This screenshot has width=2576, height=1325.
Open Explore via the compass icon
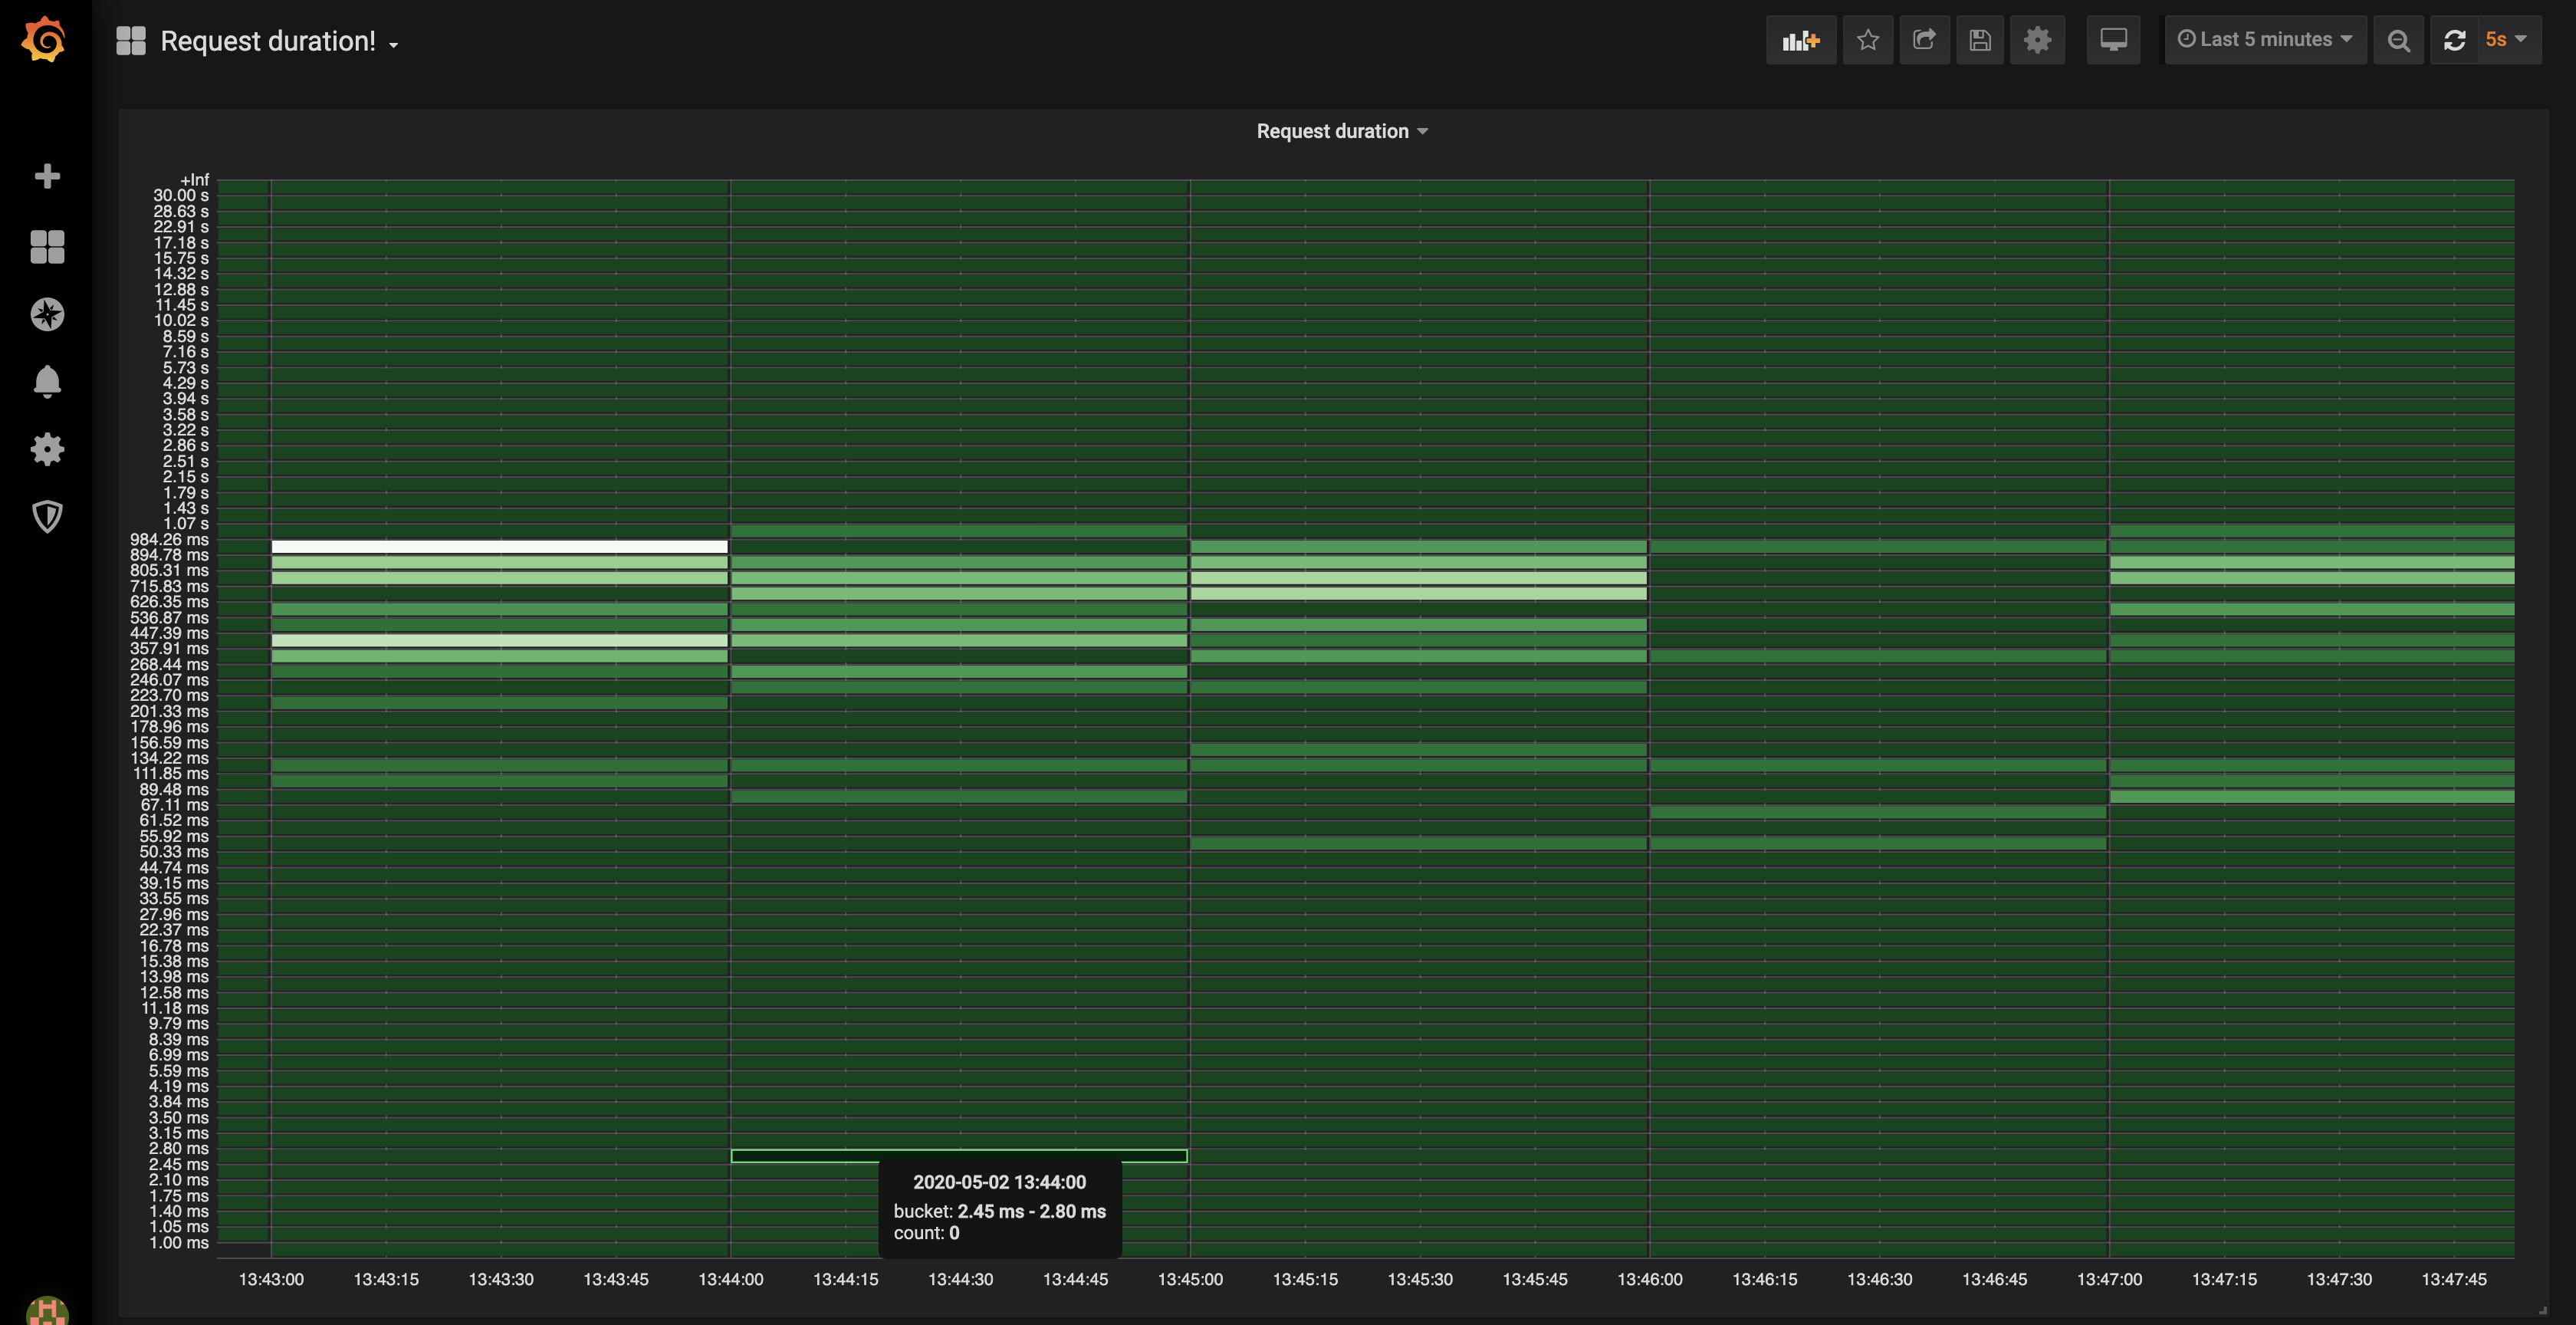coord(47,314)
